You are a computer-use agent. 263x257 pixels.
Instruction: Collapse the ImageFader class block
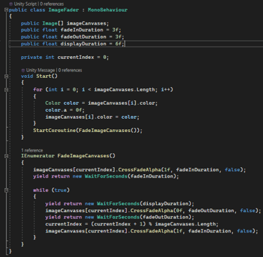pyautogui.click(x=6, y=10)
